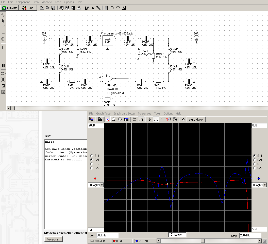
Task: Choose the resistor component tool
Action: (3, 47)
